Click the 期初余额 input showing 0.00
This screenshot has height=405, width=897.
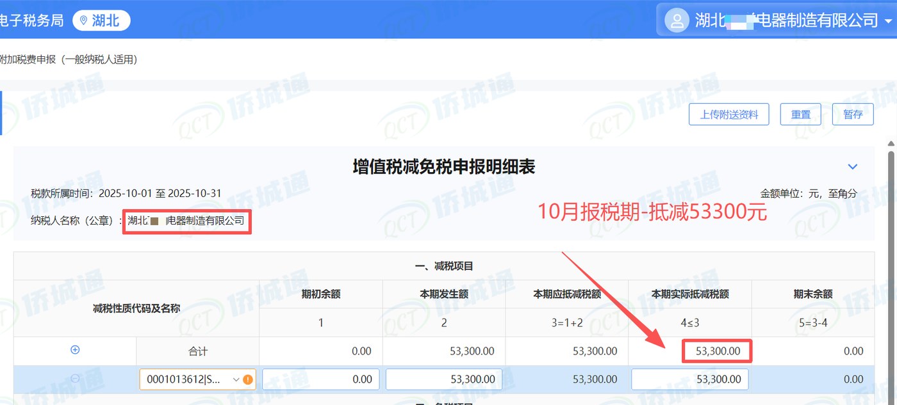(321, 379)
